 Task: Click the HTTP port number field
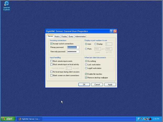[x=109, y=49]
